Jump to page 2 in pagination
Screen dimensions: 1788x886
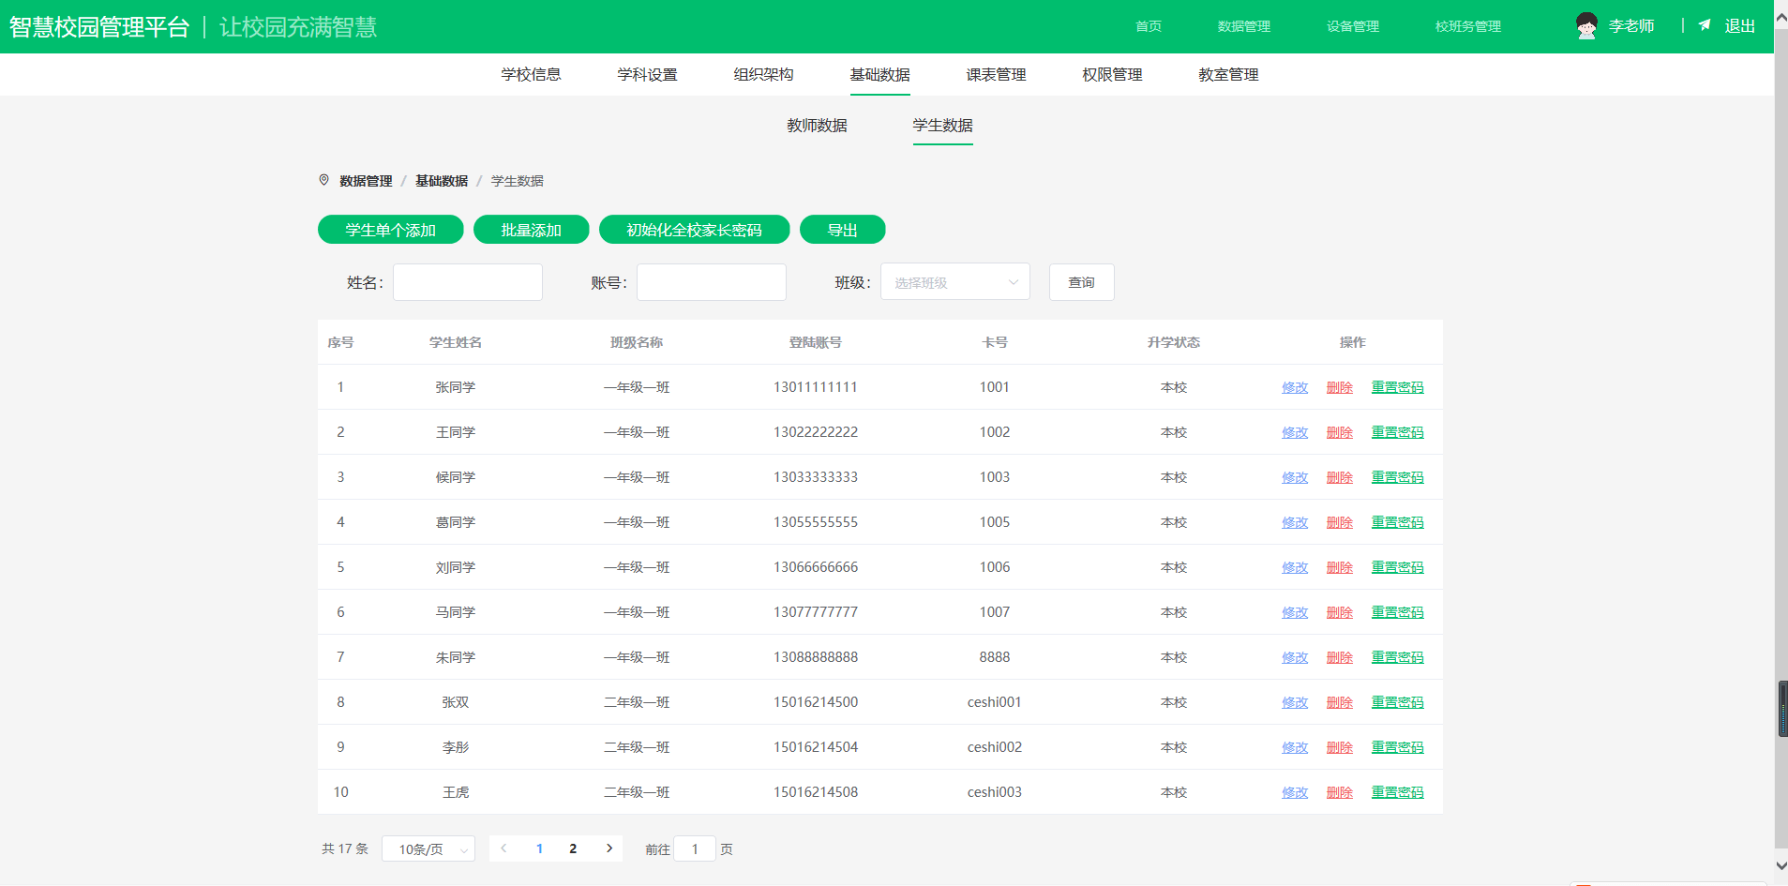tap(573, 848)
